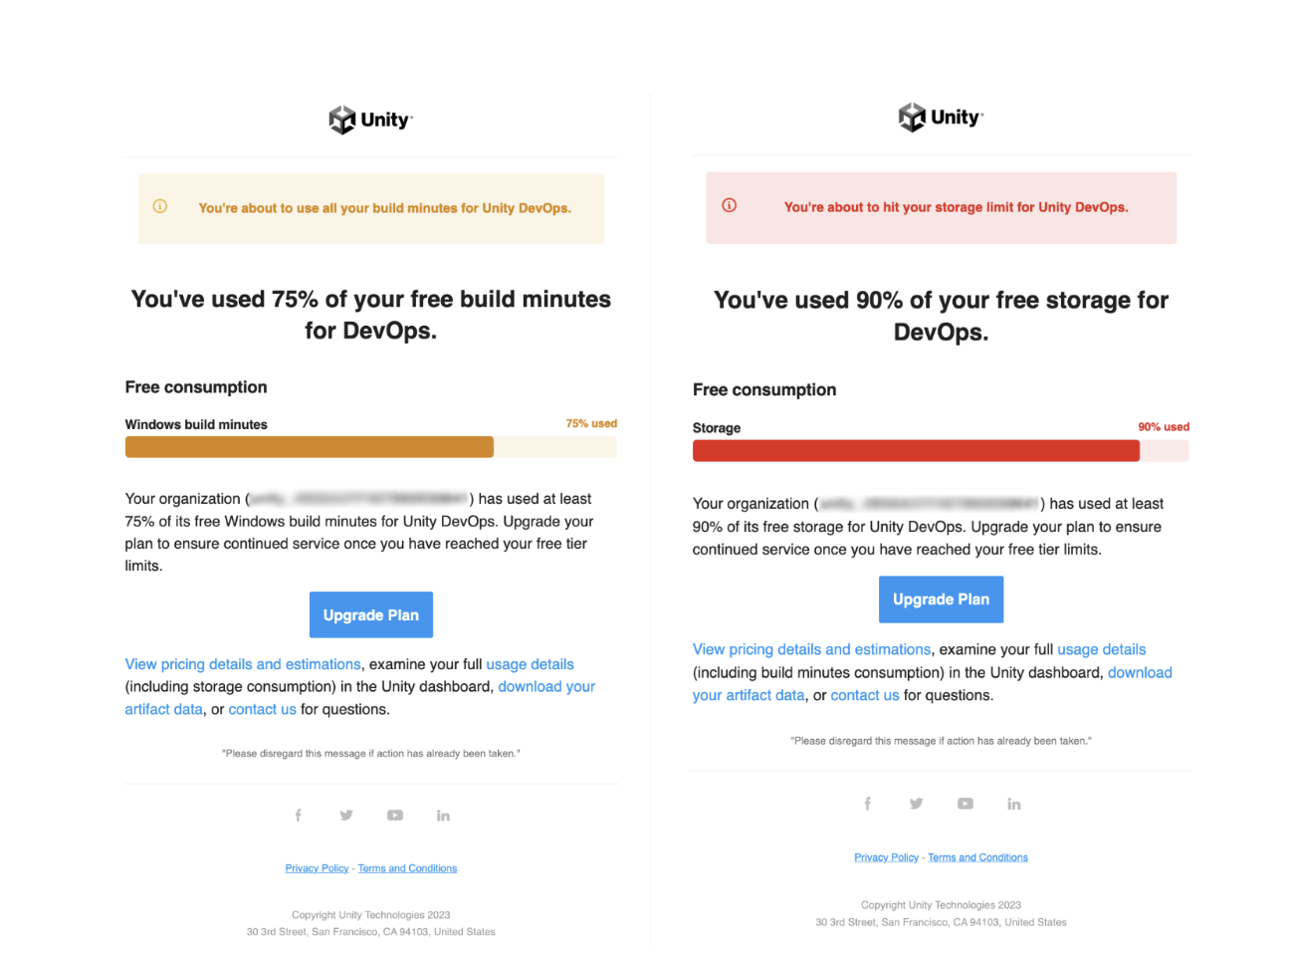The height and width of the screenshot is (954, 1292).
Task: Click the orange info icon in build minutes alert
Action: (159, 207)
